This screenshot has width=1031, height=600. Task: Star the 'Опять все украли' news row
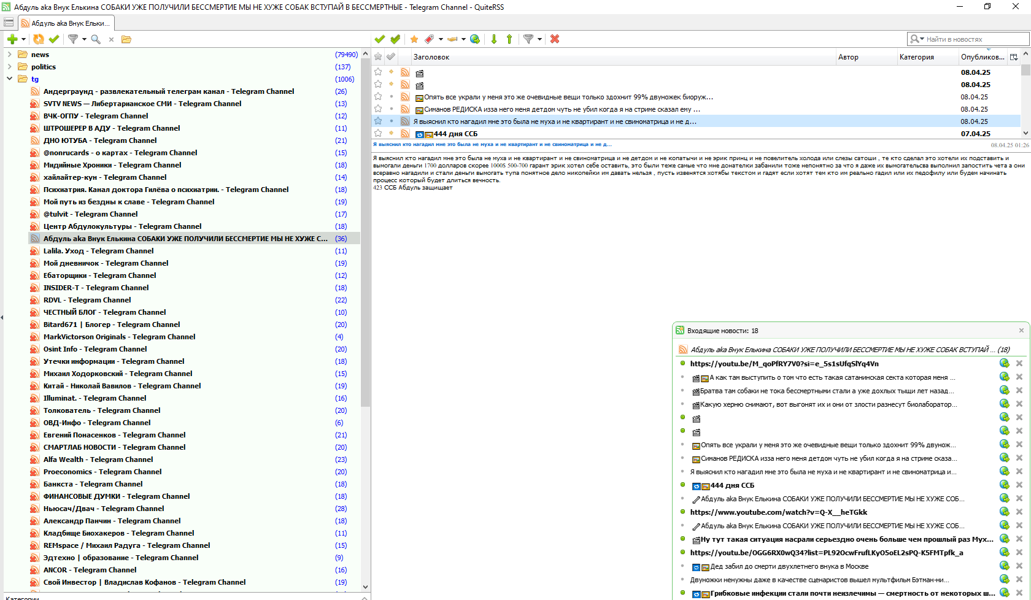tap(378, 96)
